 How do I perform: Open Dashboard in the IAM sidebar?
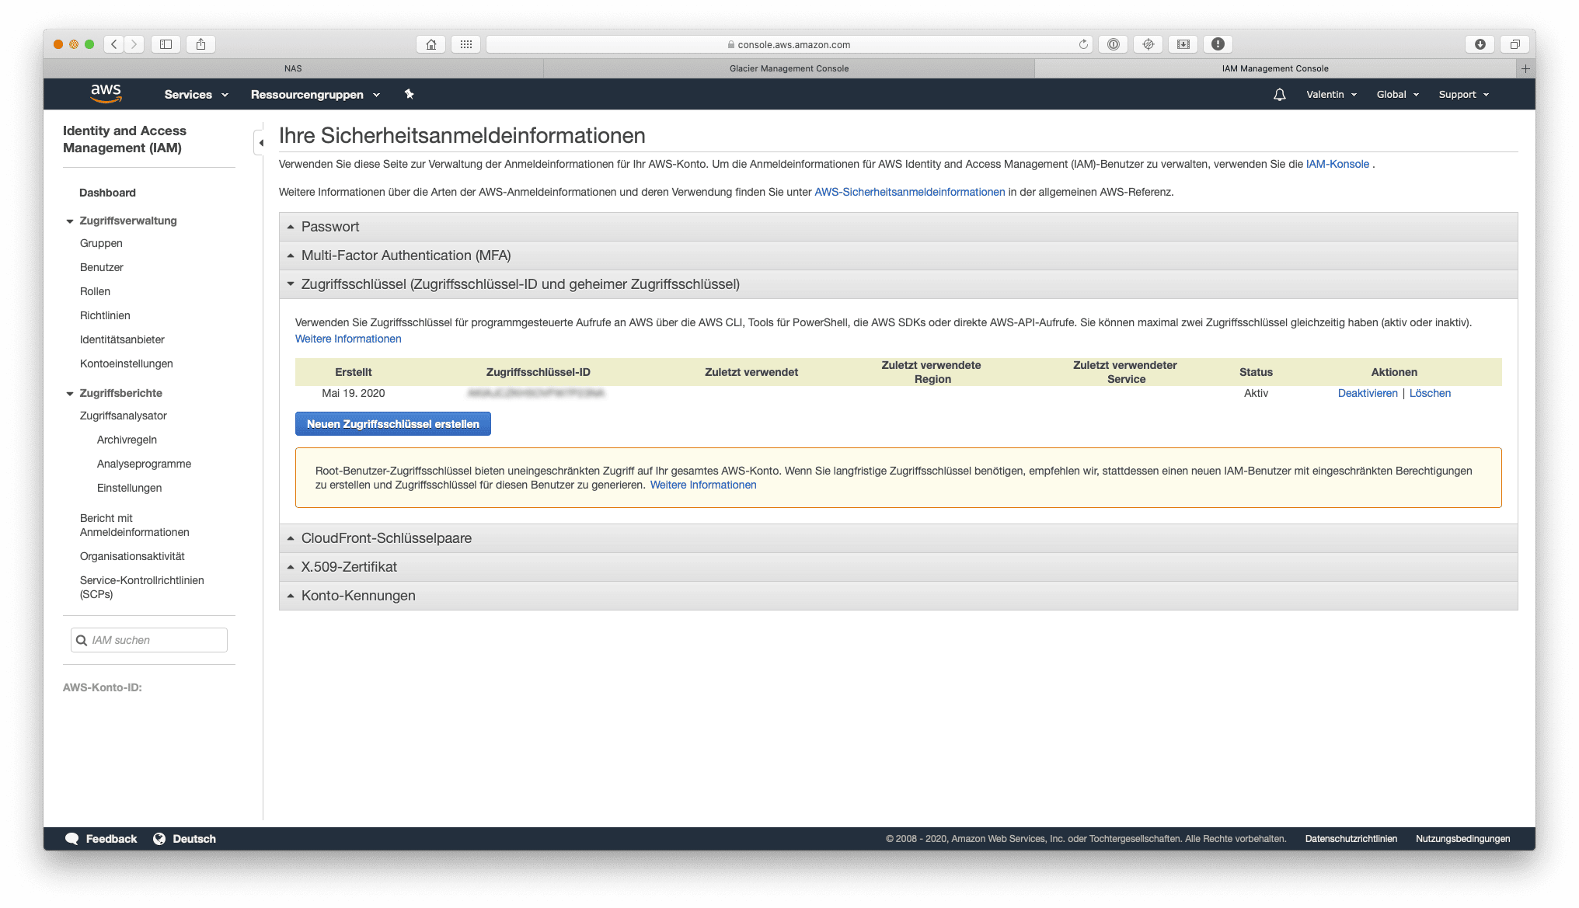(107, 193)
